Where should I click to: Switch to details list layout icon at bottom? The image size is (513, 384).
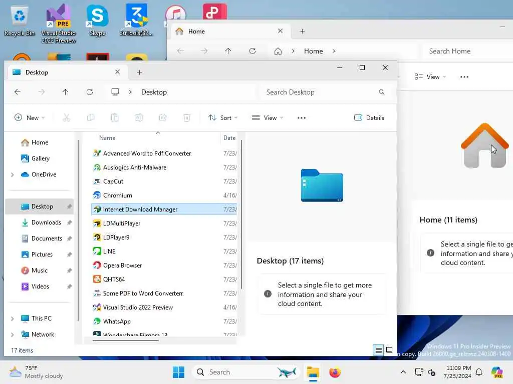[x=379, y=350]
